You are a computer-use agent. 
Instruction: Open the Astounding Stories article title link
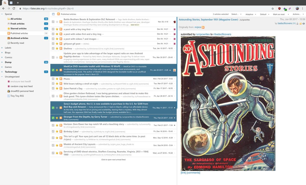tap(208, 20)
